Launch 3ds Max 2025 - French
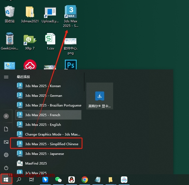This screenshot has height=185, width=189. [x=49, y=115]
